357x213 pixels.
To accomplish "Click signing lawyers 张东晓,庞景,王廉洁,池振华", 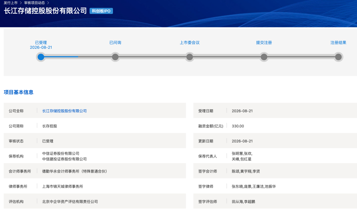I will (254, 187).
